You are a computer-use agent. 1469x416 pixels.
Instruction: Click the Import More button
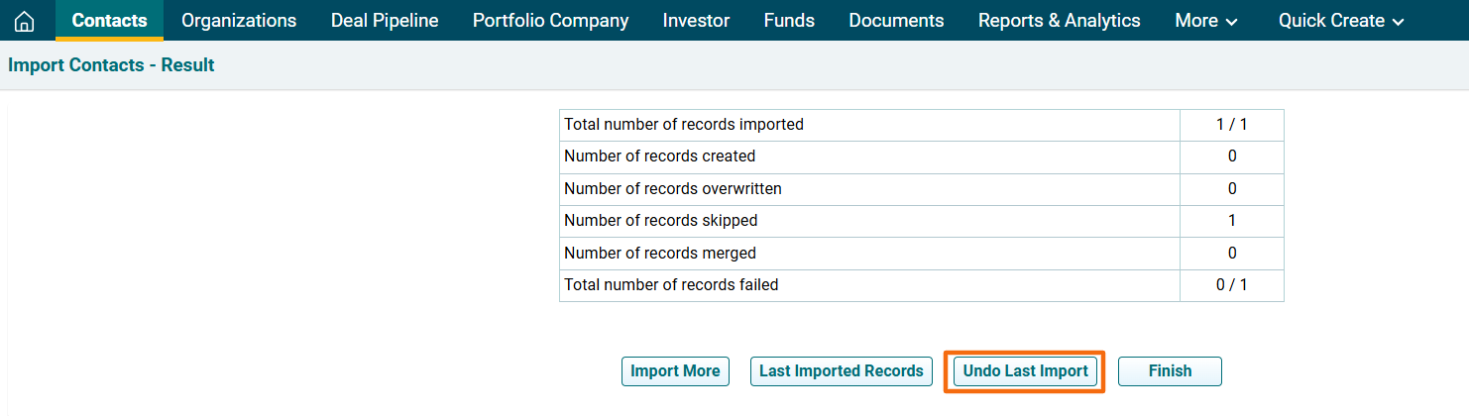point(675,371)
